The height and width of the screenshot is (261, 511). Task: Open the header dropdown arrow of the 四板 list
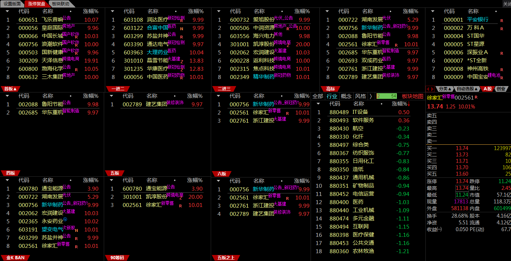coord(7,96)
